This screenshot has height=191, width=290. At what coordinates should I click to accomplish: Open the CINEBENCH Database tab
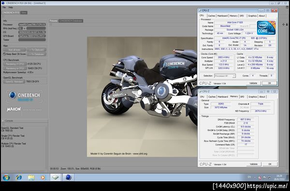pos(71,21)
